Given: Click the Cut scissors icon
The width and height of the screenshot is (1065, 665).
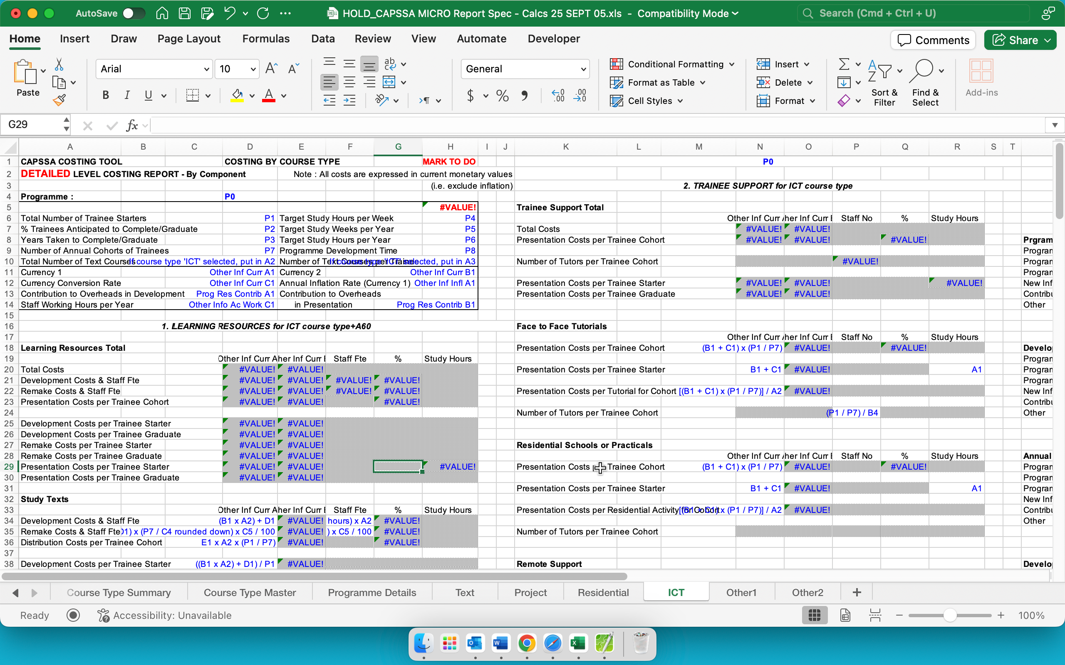Looking at the screenshot, I should click(x=59, y=65).
